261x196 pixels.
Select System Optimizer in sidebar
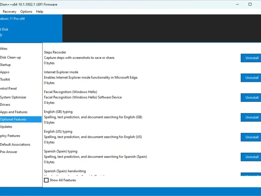tap(13, 97)
